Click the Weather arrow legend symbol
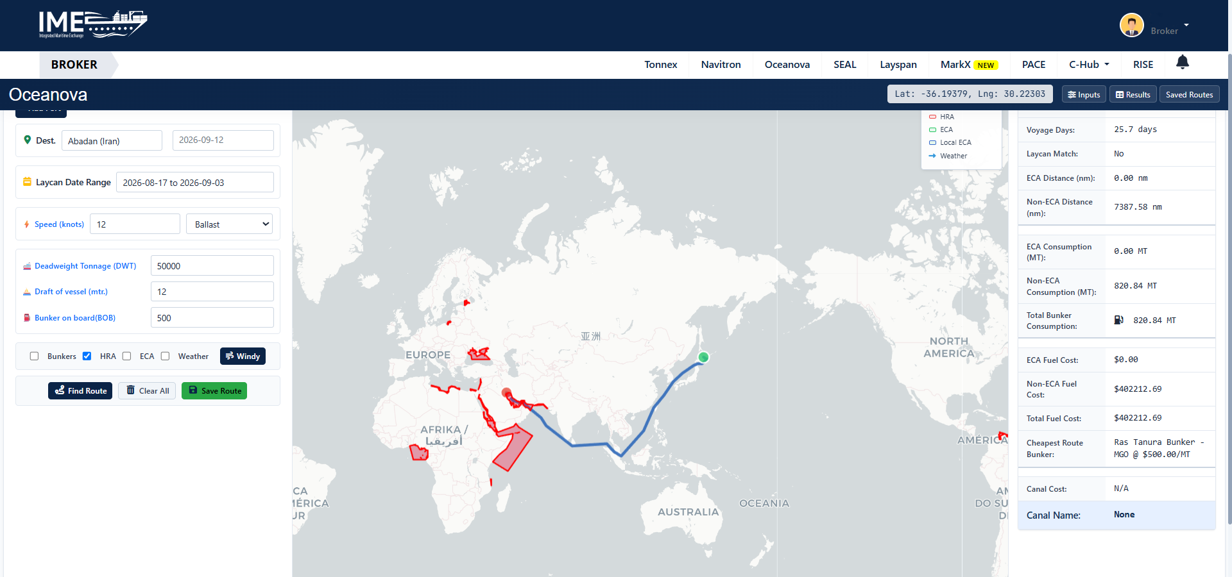The width and height of the screenshot is (1232, 577). point(932,156)
